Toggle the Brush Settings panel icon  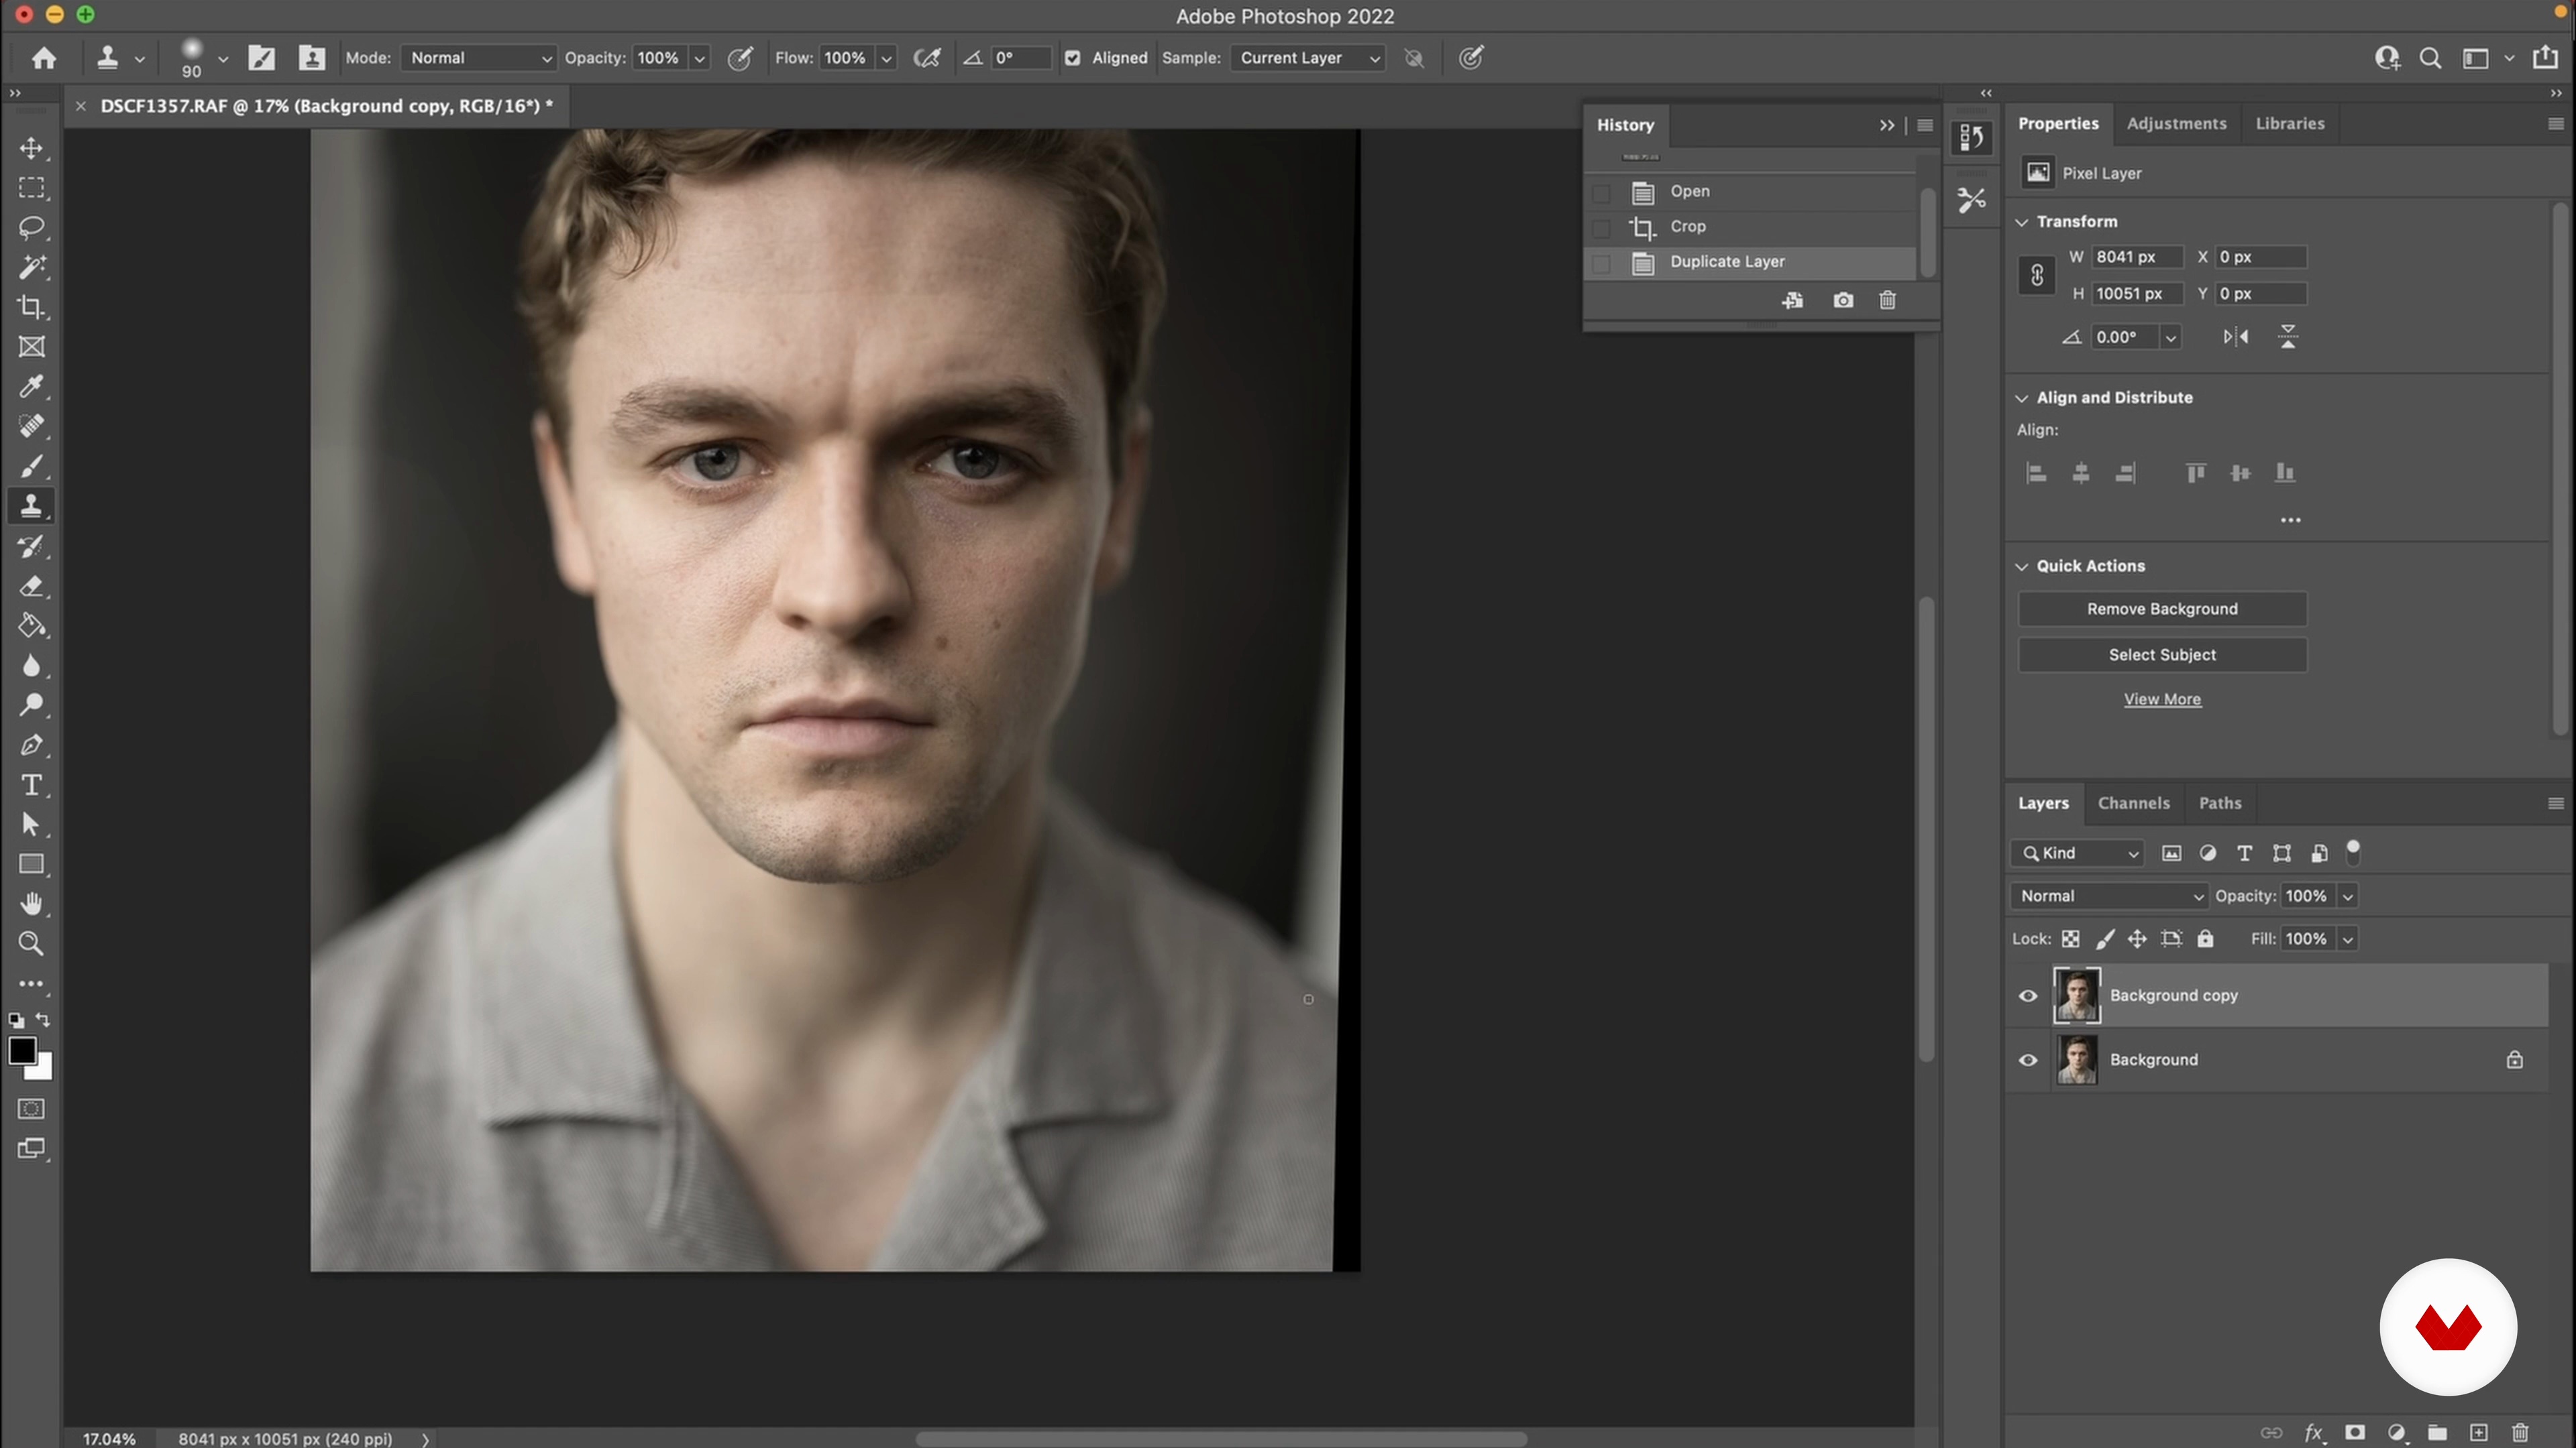262,58
